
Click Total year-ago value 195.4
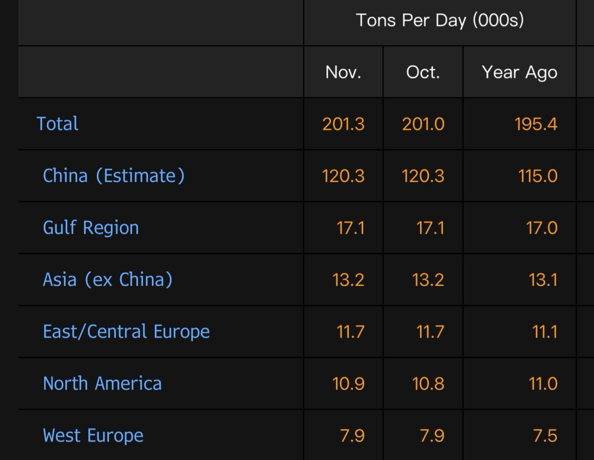pyautogui.click(x=537, y=124)
